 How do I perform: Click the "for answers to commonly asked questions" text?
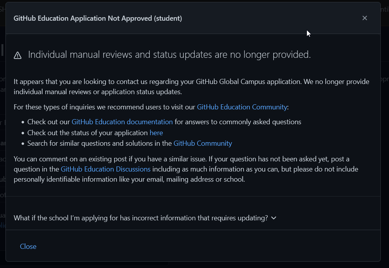coord(238,122)
